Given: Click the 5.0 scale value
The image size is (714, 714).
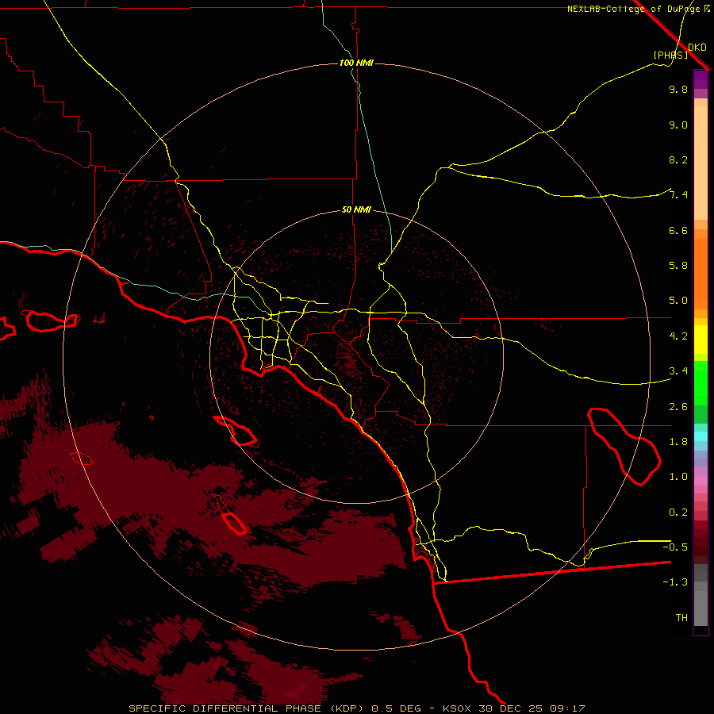Looking at the screenshot, I should 678,301.
